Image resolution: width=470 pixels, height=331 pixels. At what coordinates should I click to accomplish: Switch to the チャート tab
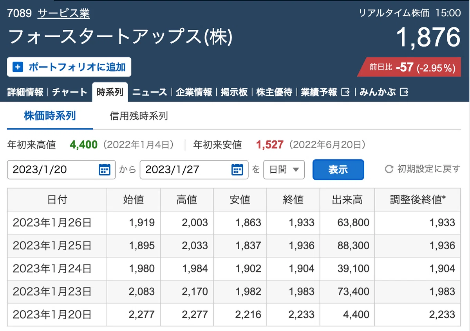[x=70, y=92]
